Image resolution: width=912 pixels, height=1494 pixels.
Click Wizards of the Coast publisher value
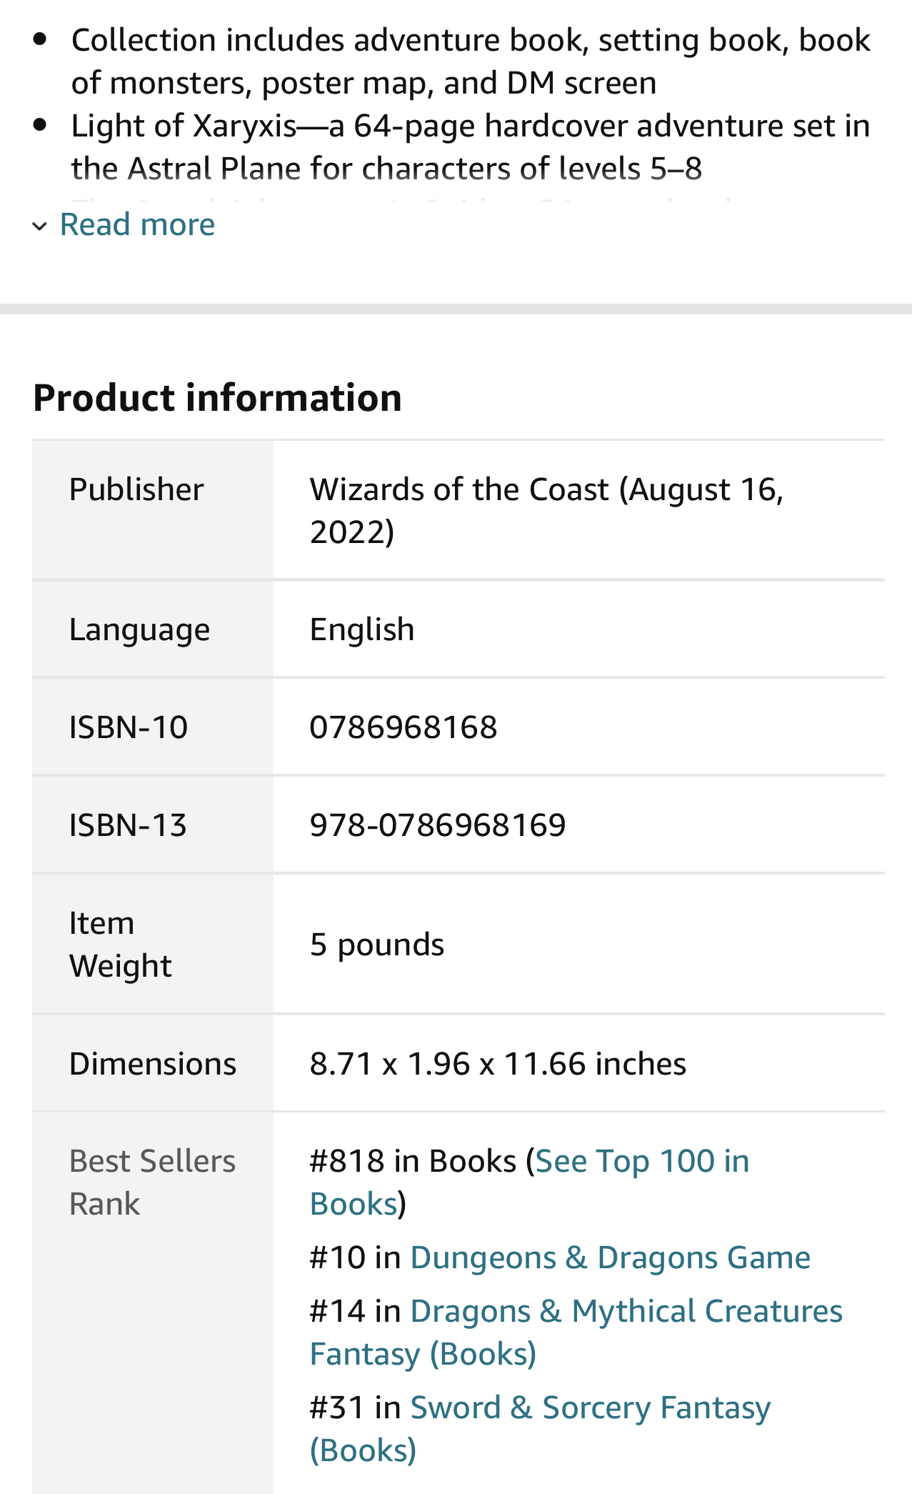pos(547,511)
